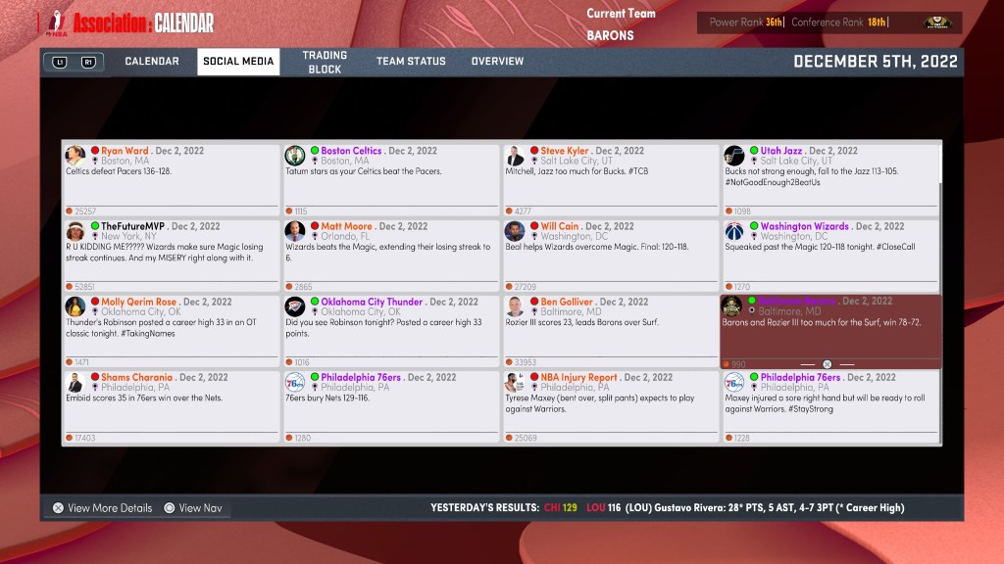Click Washington Wizards logo avatar
Image resolution: width=1004 pixels, height=564 pixels.
click(734, 231)
